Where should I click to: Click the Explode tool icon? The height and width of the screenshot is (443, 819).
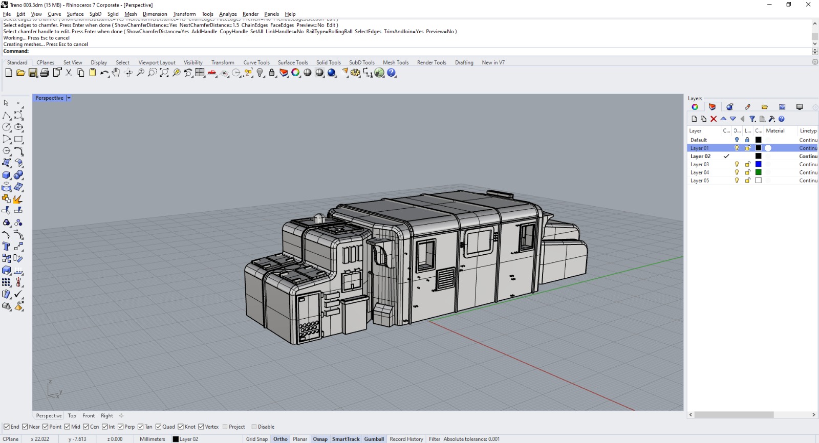tap(18, 199)
